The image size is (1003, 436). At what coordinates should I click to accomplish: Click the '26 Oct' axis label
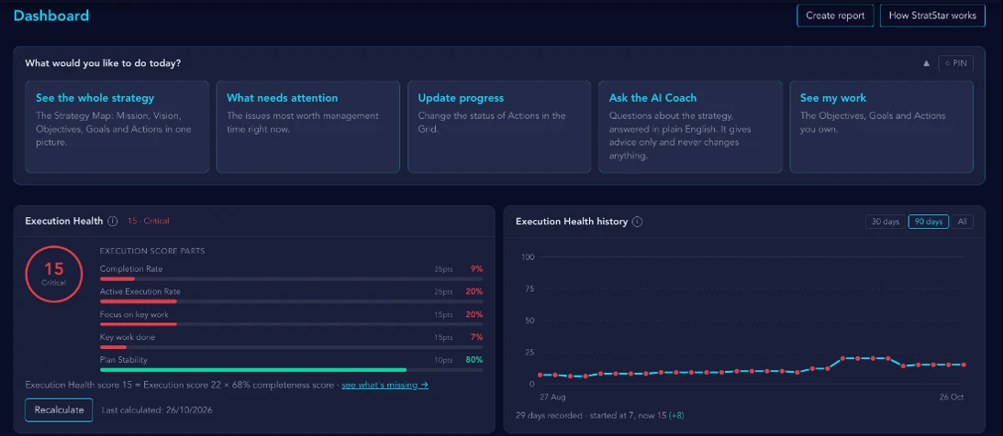tap(951, 397)
